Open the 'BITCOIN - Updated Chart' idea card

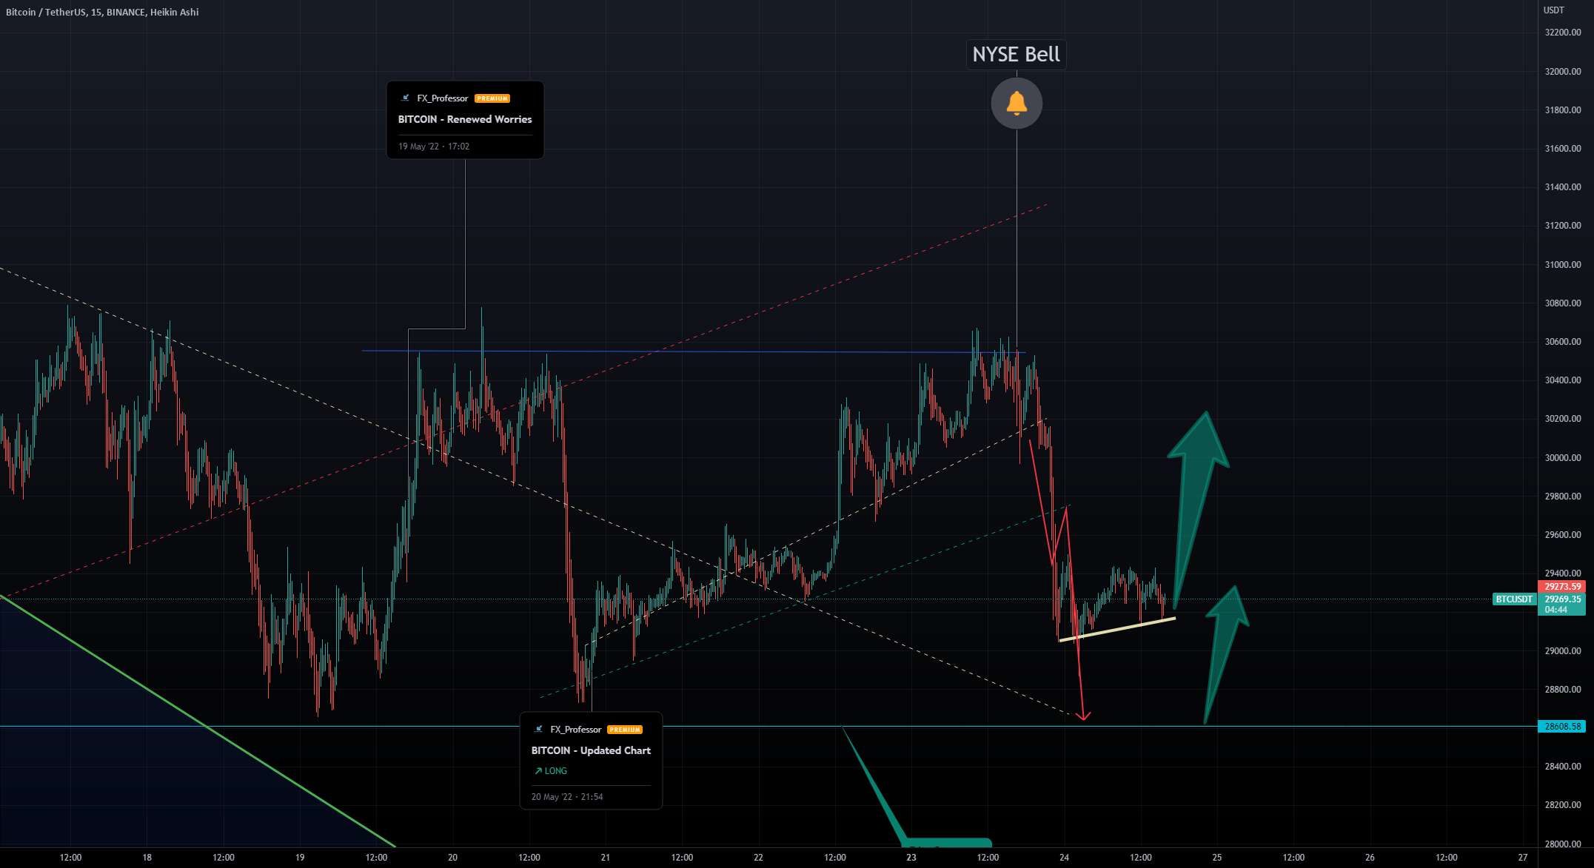(x=591, y=761)
